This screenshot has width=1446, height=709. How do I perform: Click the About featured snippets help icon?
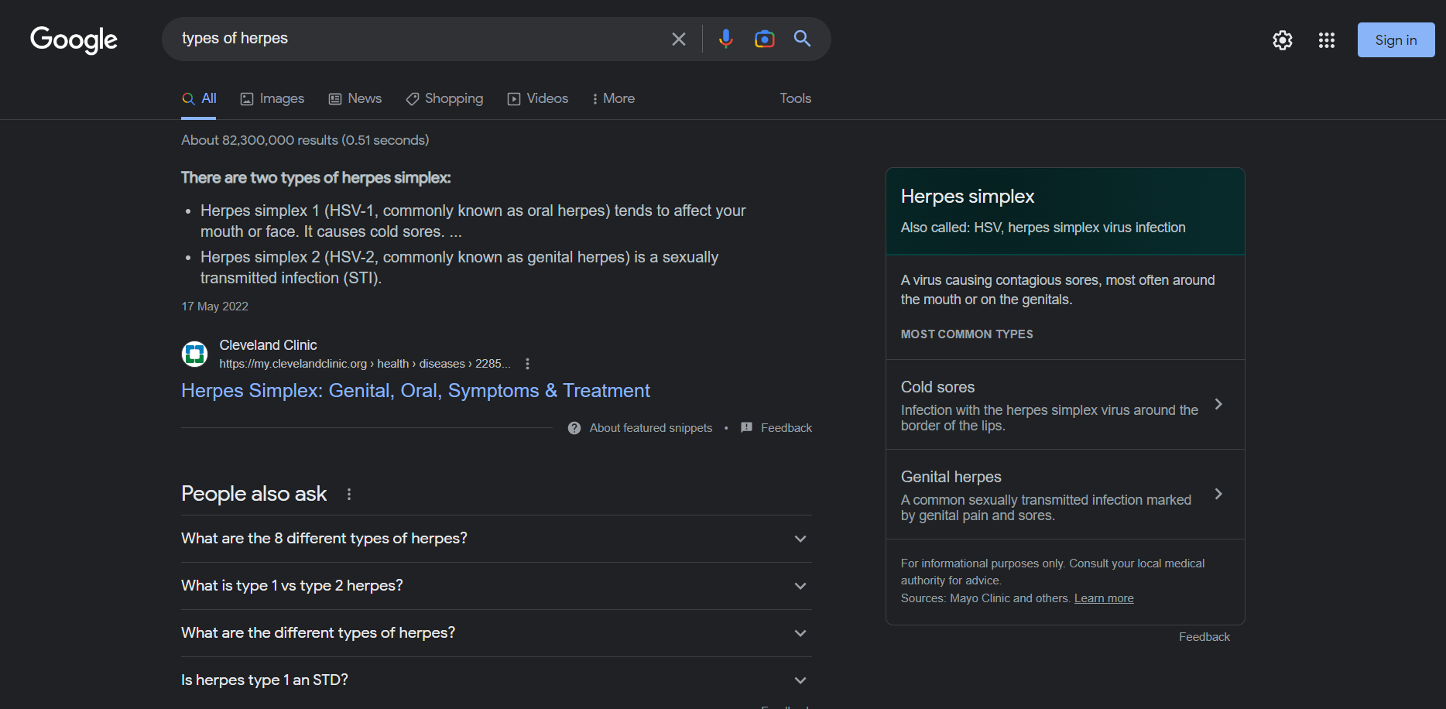574,428
